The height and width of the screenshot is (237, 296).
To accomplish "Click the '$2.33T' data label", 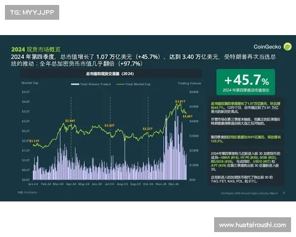I will pyautogui.click(x=148, y=129).
